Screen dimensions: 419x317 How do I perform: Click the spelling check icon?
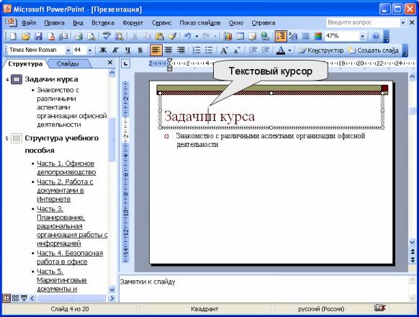point(107,36)
